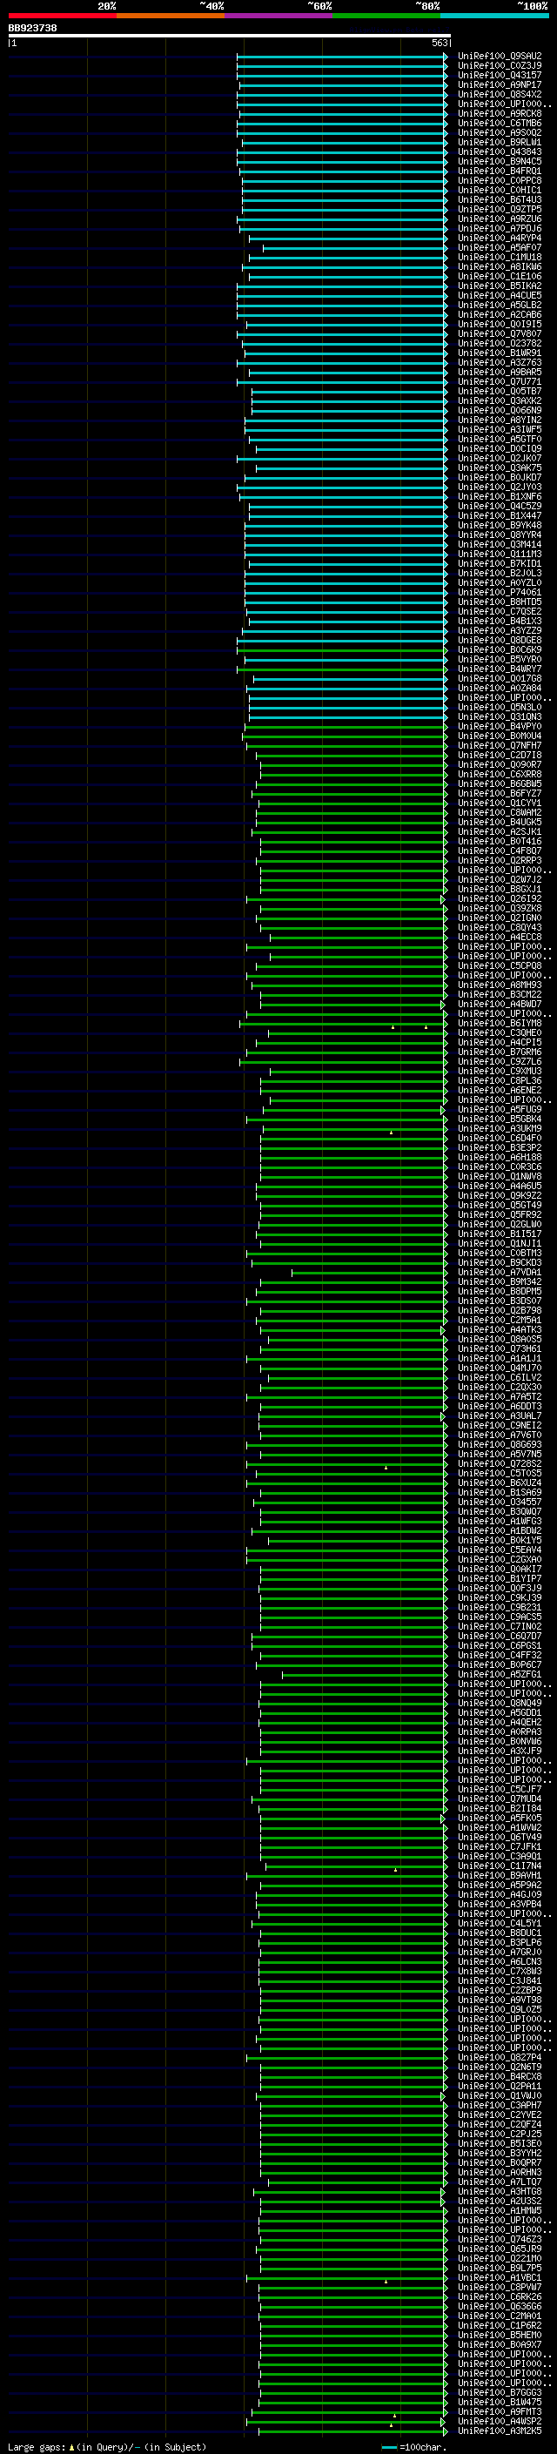Open hit UniRef100_Q9ZTP5

(500, 210)
